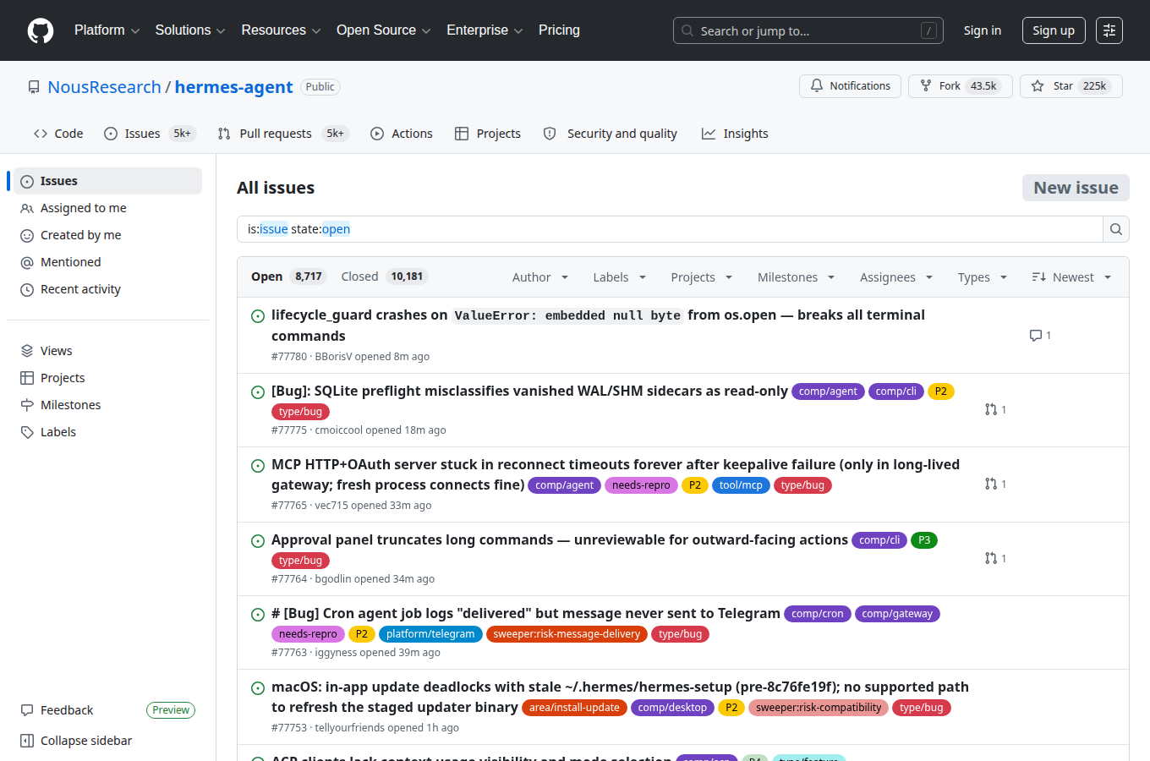The image size is (1150, 761).
Task: Expand the Resources menu
Action: click(281, 30)
